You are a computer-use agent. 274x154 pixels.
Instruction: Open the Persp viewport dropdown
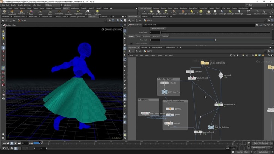[x=108, y=29]
